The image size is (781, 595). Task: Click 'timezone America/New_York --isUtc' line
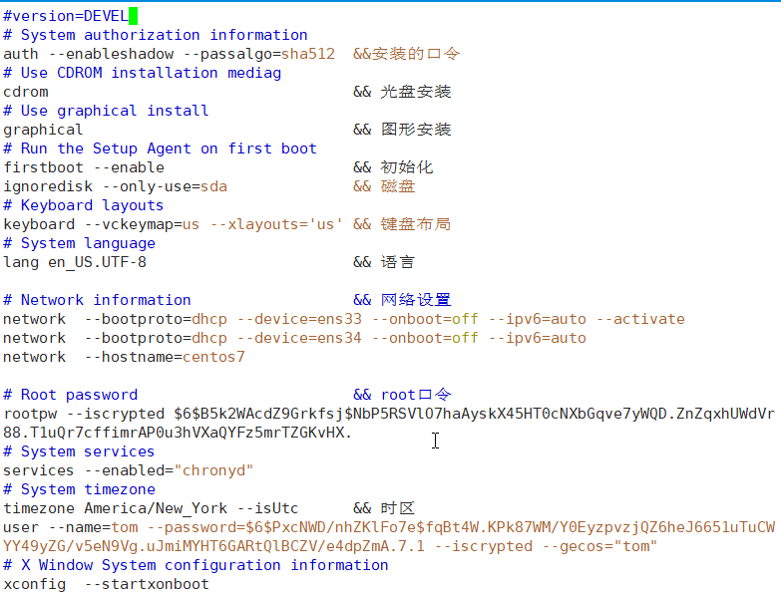point(151,507)
